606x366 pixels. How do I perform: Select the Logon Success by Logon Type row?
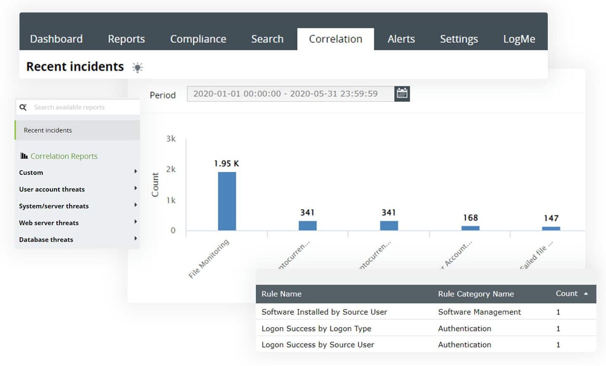click(x=316, y=328)
